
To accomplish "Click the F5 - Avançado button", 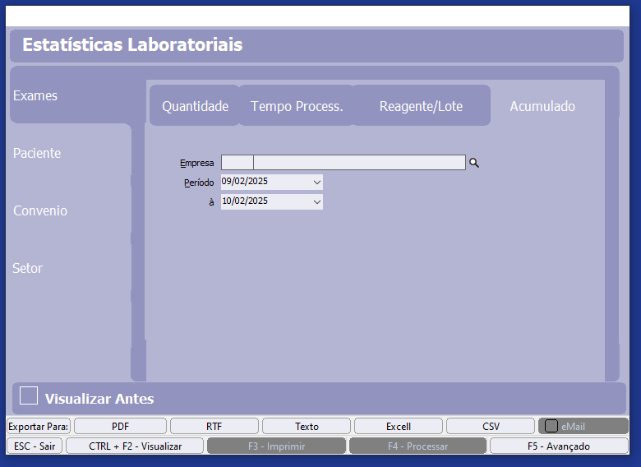I will (558, 446).
